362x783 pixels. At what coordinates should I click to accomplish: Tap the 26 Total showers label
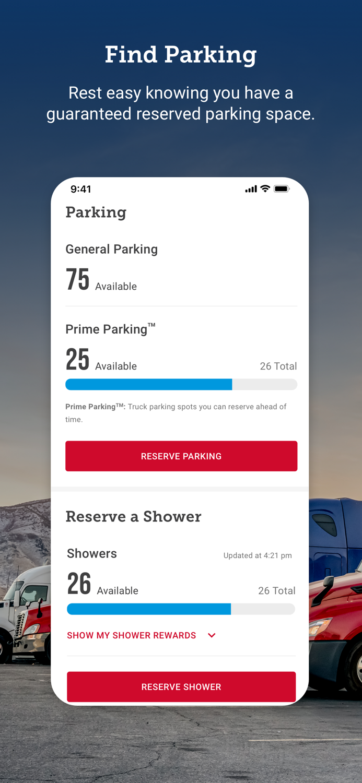coord(277,590)
